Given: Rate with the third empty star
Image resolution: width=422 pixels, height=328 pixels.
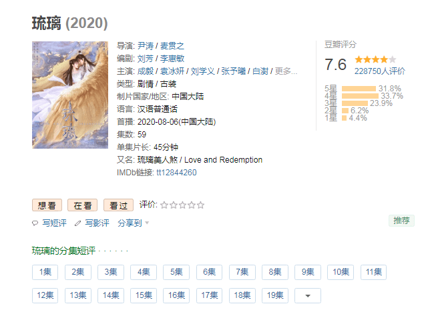Looking at the screenshot, I should pos(182,205).
